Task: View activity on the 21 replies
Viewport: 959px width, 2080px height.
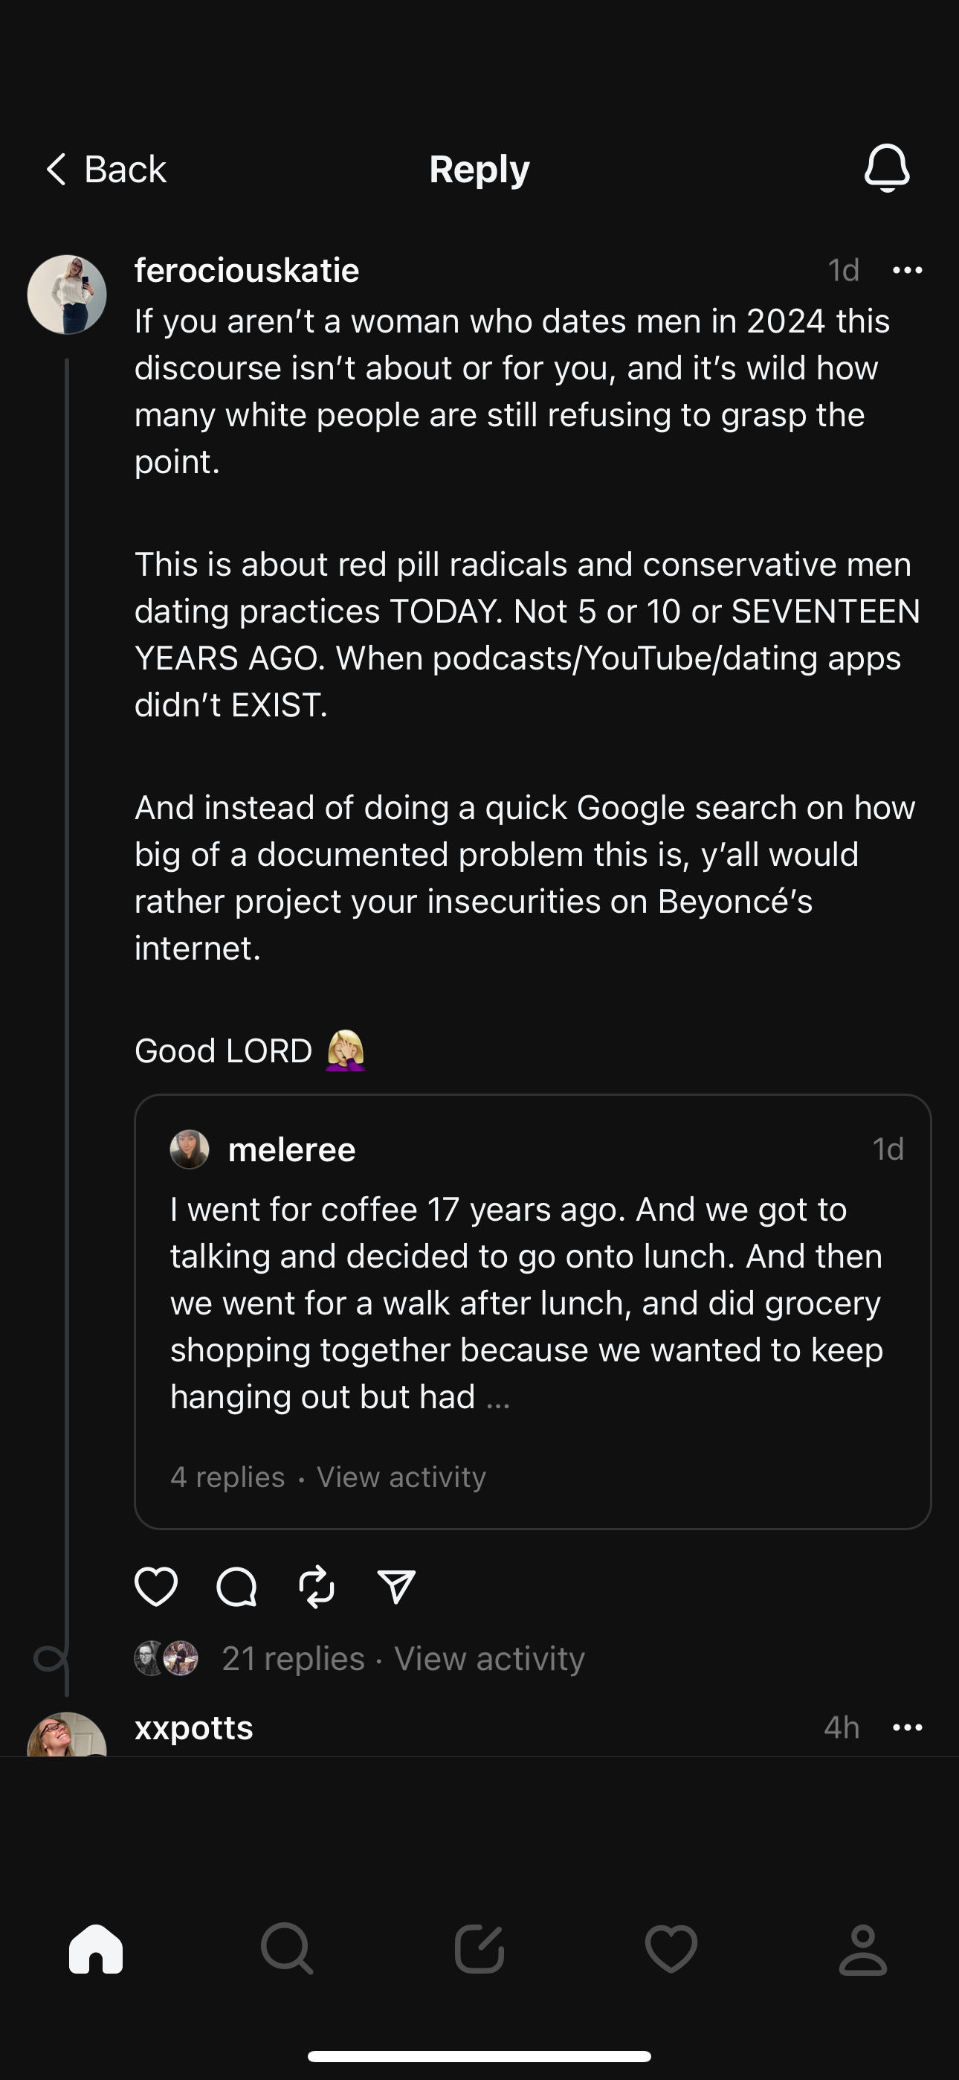Action: [x=488, y=1658]
